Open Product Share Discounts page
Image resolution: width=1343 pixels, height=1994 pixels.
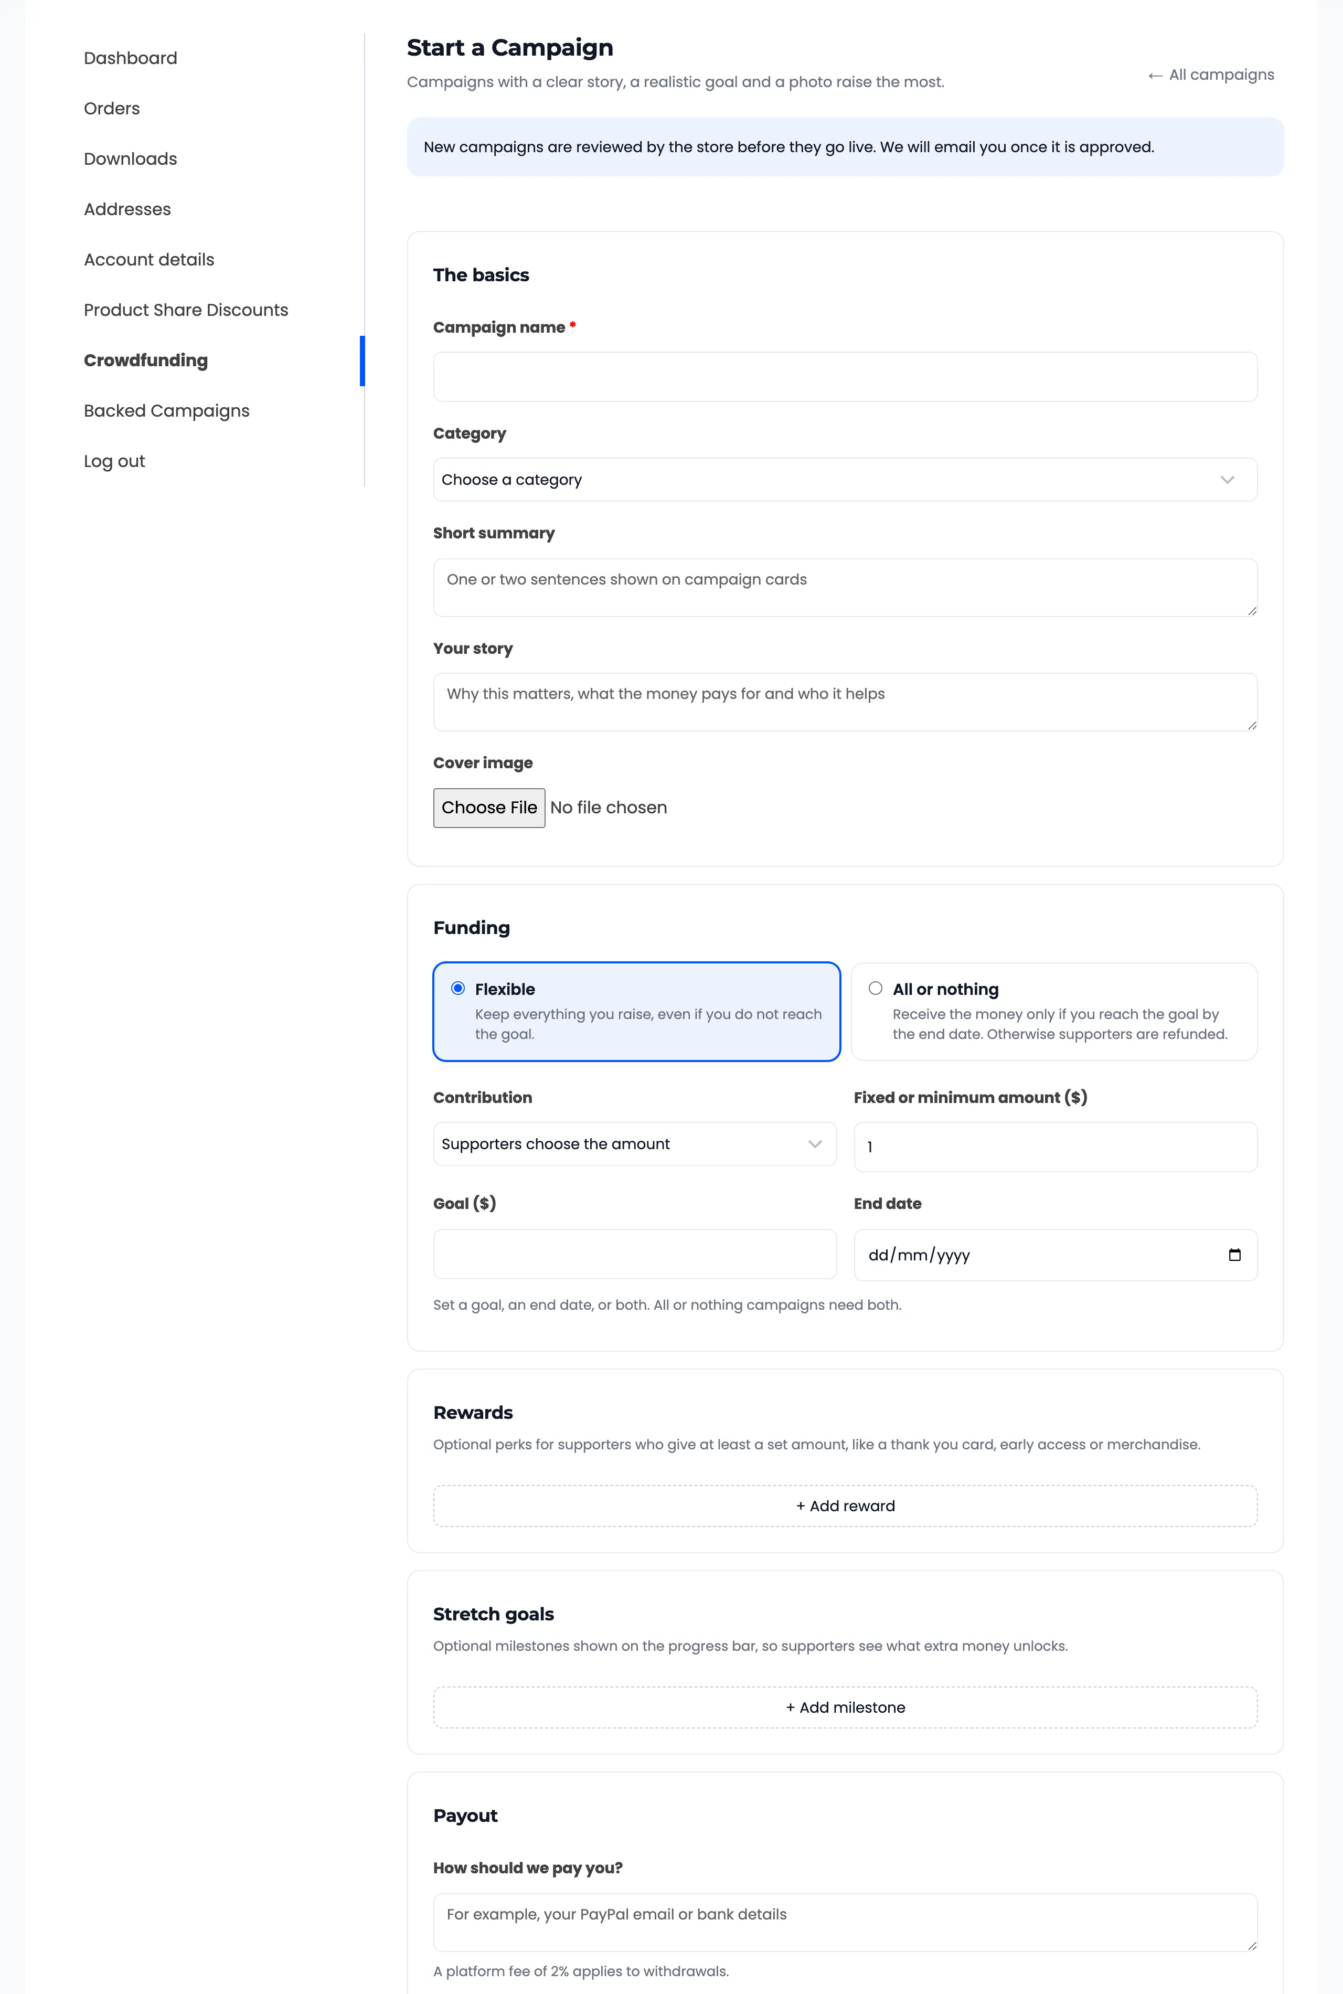[186, 310]
